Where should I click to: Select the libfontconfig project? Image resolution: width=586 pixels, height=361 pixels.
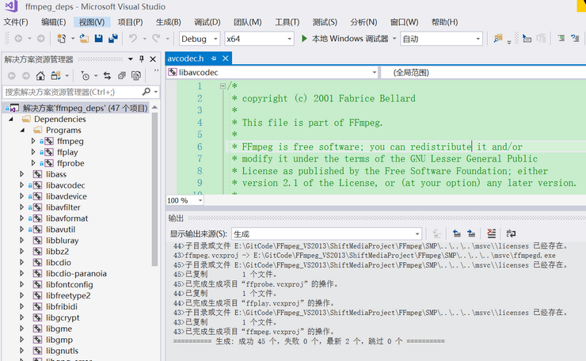(x=70, y=284)
